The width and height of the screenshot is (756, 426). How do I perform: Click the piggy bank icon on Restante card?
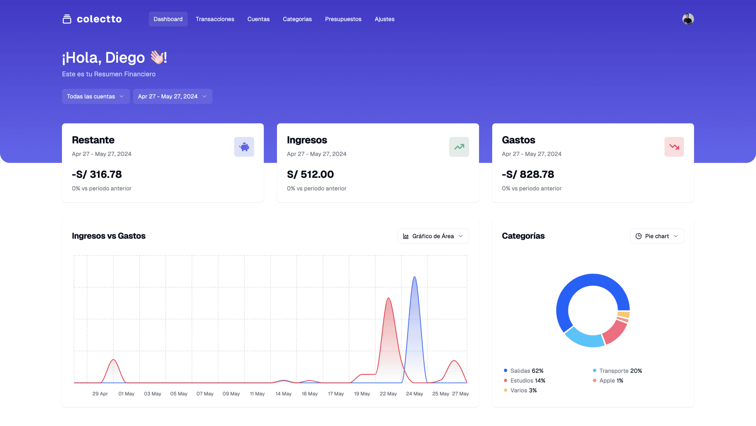pos(244,146)
